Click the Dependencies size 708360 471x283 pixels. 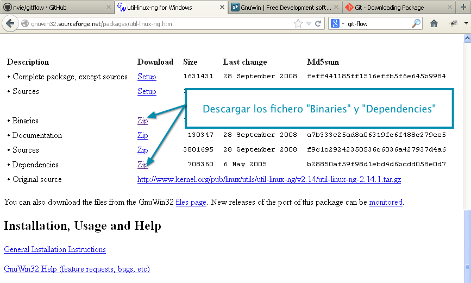(200, 164)
